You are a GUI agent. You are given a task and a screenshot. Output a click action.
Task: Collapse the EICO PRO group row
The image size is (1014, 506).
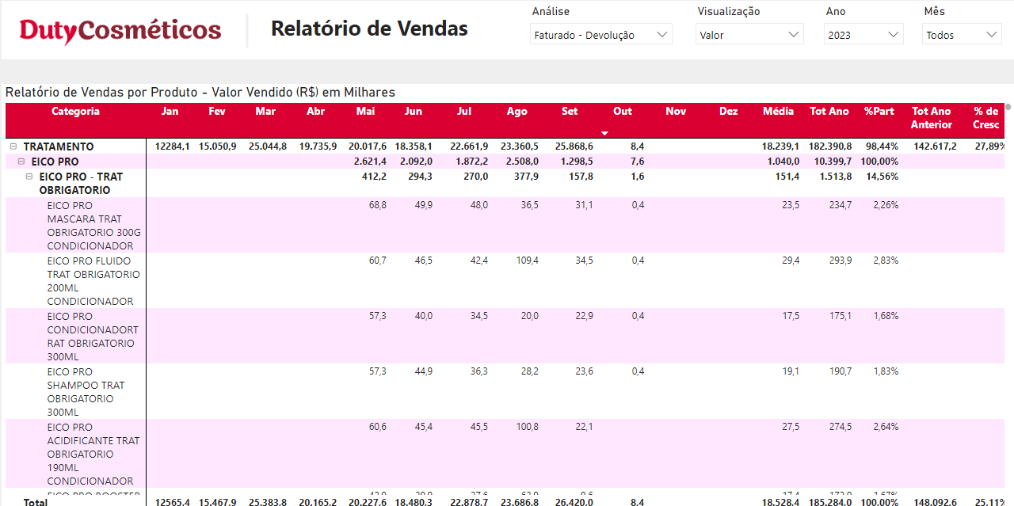pos(21,162)
